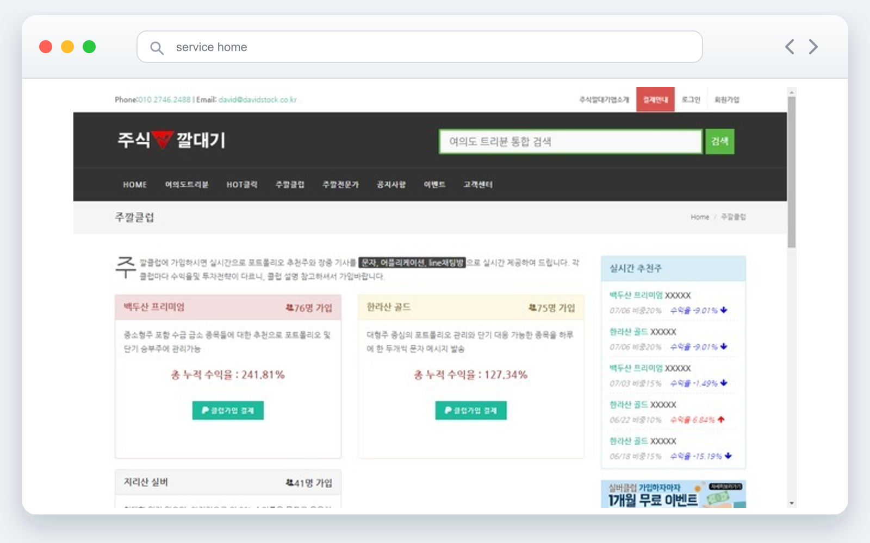Click the 백두산 프리미엄 card title
The height and width of the screenshot is (543, 870).
click(x=154, y=307)
